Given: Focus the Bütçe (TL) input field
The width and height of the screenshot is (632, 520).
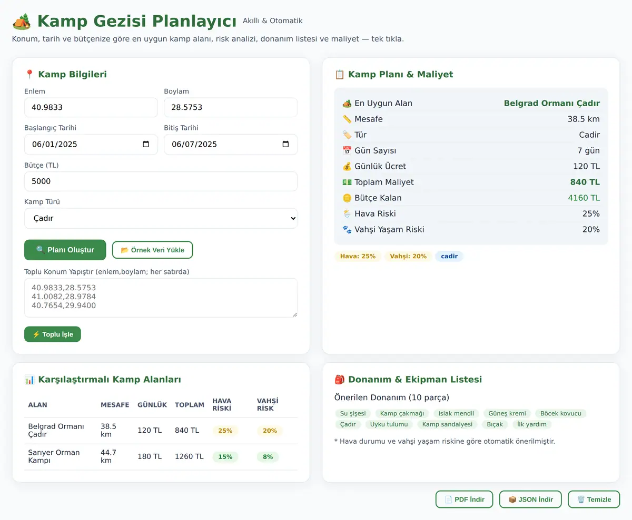Looking at the screenshot, I should click(x=161, y=181).
